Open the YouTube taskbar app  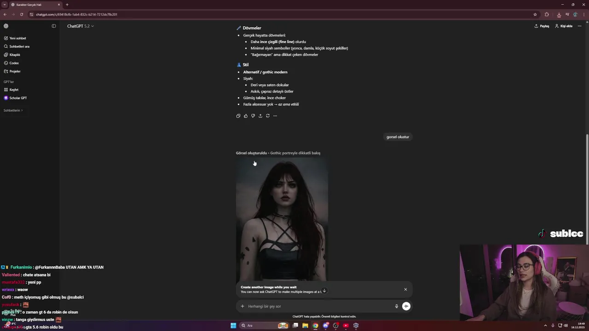click(346, 325)
